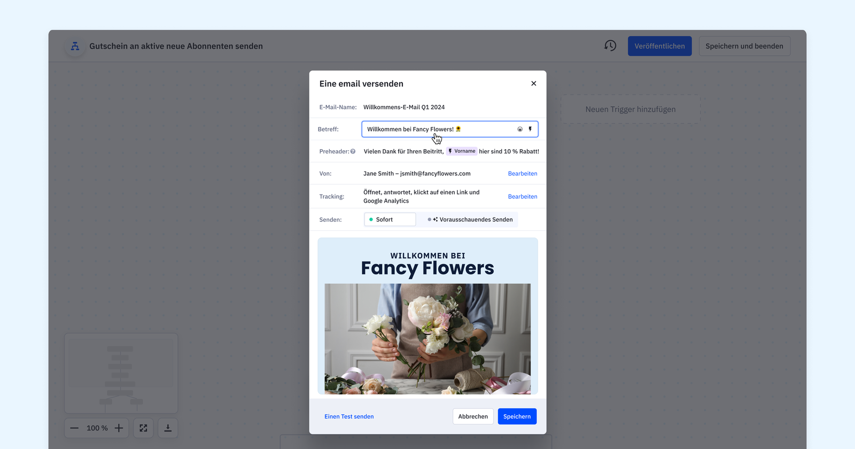
Task: Click the Preheader help question mark icon
Action: tap(353, 152)
